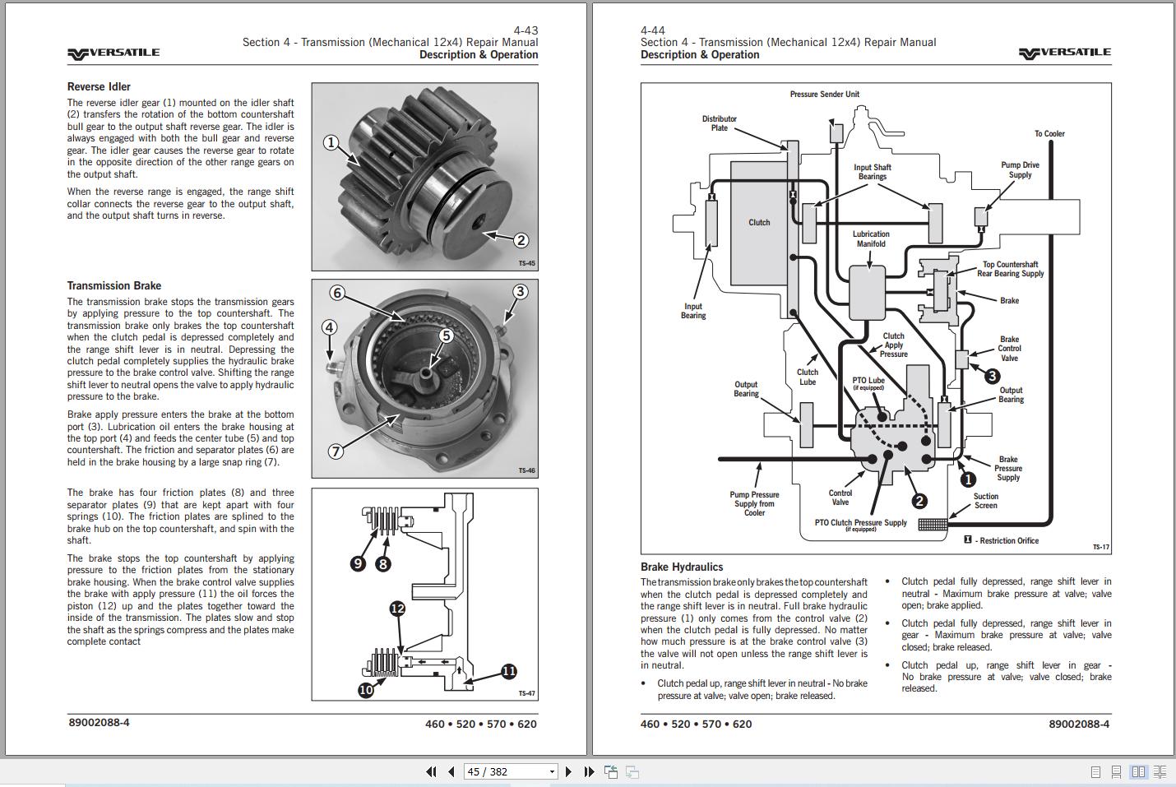Click the Distributor Plate label in schematic
This screenshot has width=1176, height=787.
click(719, 123)
